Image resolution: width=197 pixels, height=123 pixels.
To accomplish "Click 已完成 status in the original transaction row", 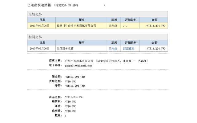I will pos(113,26).
